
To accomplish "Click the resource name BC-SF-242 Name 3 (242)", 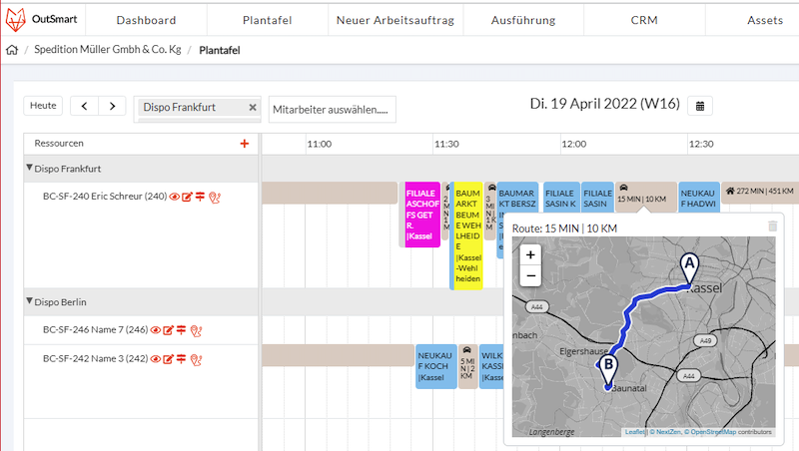I will pos(95,359).
